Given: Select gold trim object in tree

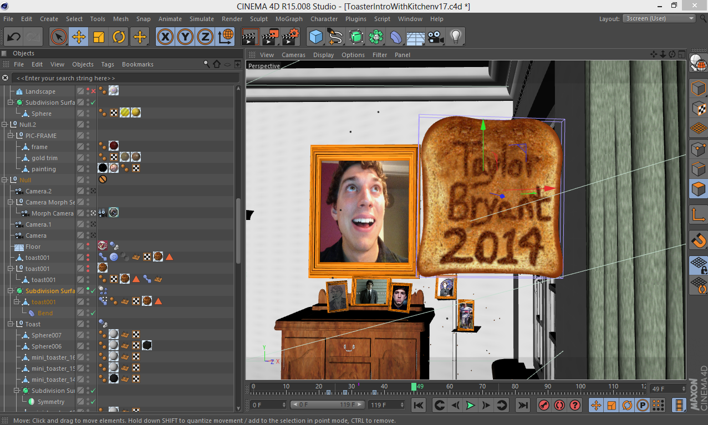Looking at the screenshot, I should (x=44, y=158).
